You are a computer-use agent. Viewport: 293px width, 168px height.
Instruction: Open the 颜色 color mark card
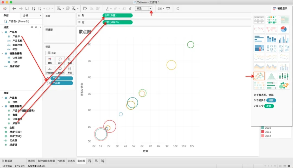(x=50, y=60)
